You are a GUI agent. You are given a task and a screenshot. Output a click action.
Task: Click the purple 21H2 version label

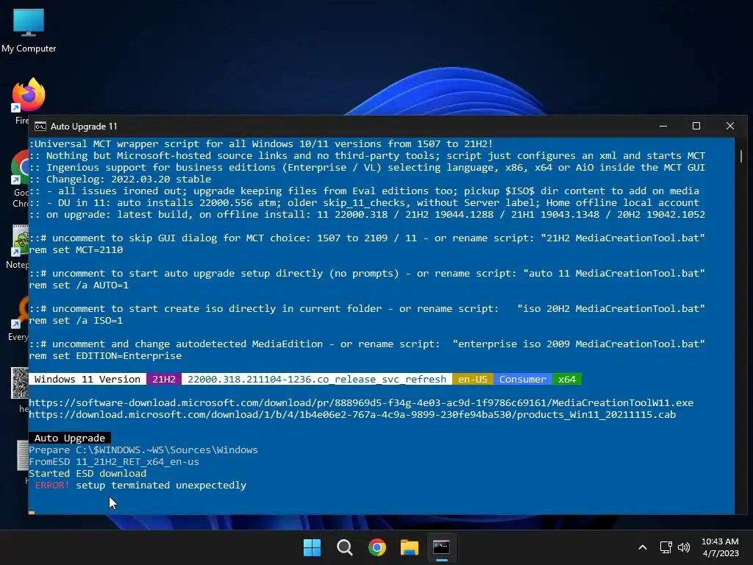[164, 379]
